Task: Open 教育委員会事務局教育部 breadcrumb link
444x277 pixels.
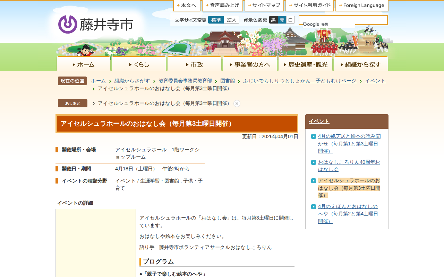Action: (185, 81)
